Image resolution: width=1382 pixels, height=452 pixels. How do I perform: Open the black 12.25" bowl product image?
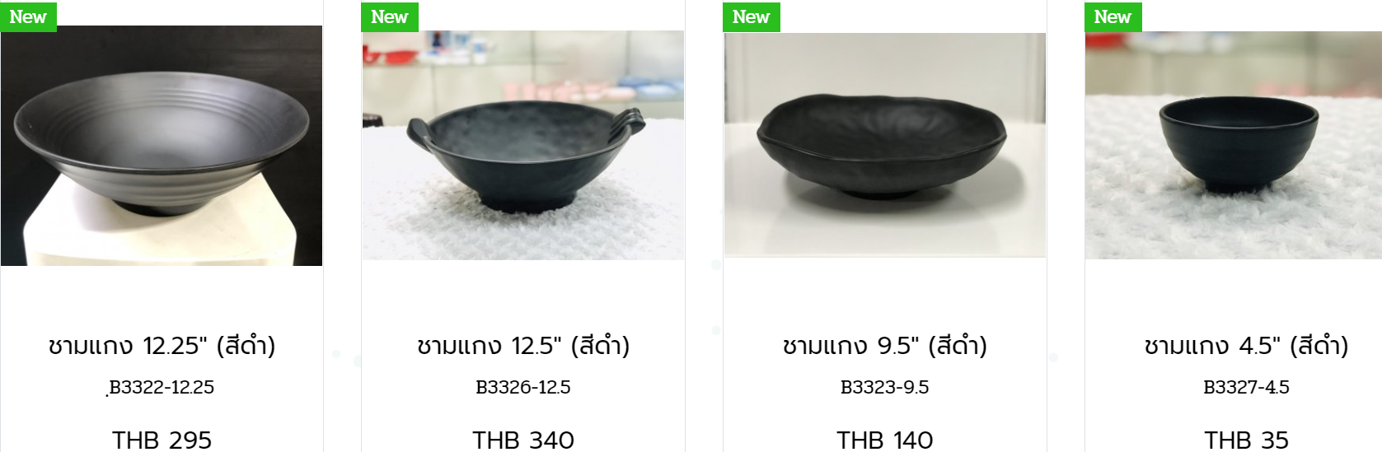(x=162, y=146)
